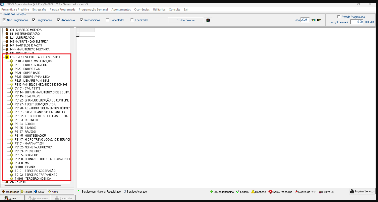Select PS153 - PREVENT001 team row
This screenshot has height=202, width=378.
(28, 151)
